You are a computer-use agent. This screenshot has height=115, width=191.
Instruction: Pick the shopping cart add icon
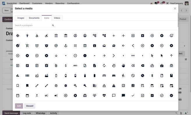pyautogui.click(x=27, y=46)
